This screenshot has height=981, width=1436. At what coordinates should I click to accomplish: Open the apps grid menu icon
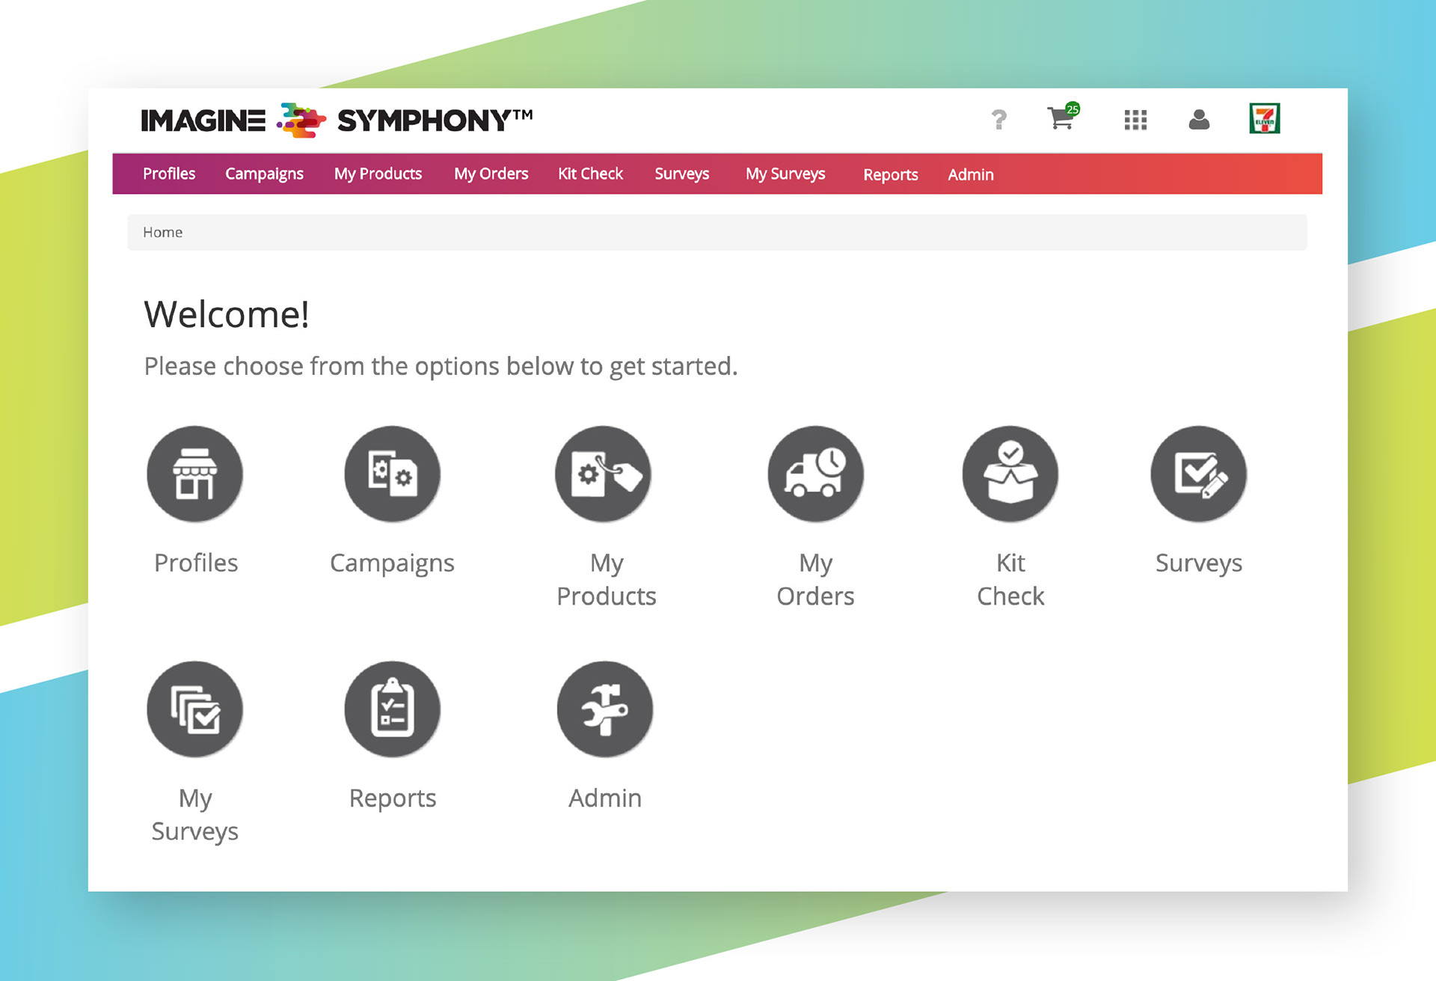(1135, 120)
